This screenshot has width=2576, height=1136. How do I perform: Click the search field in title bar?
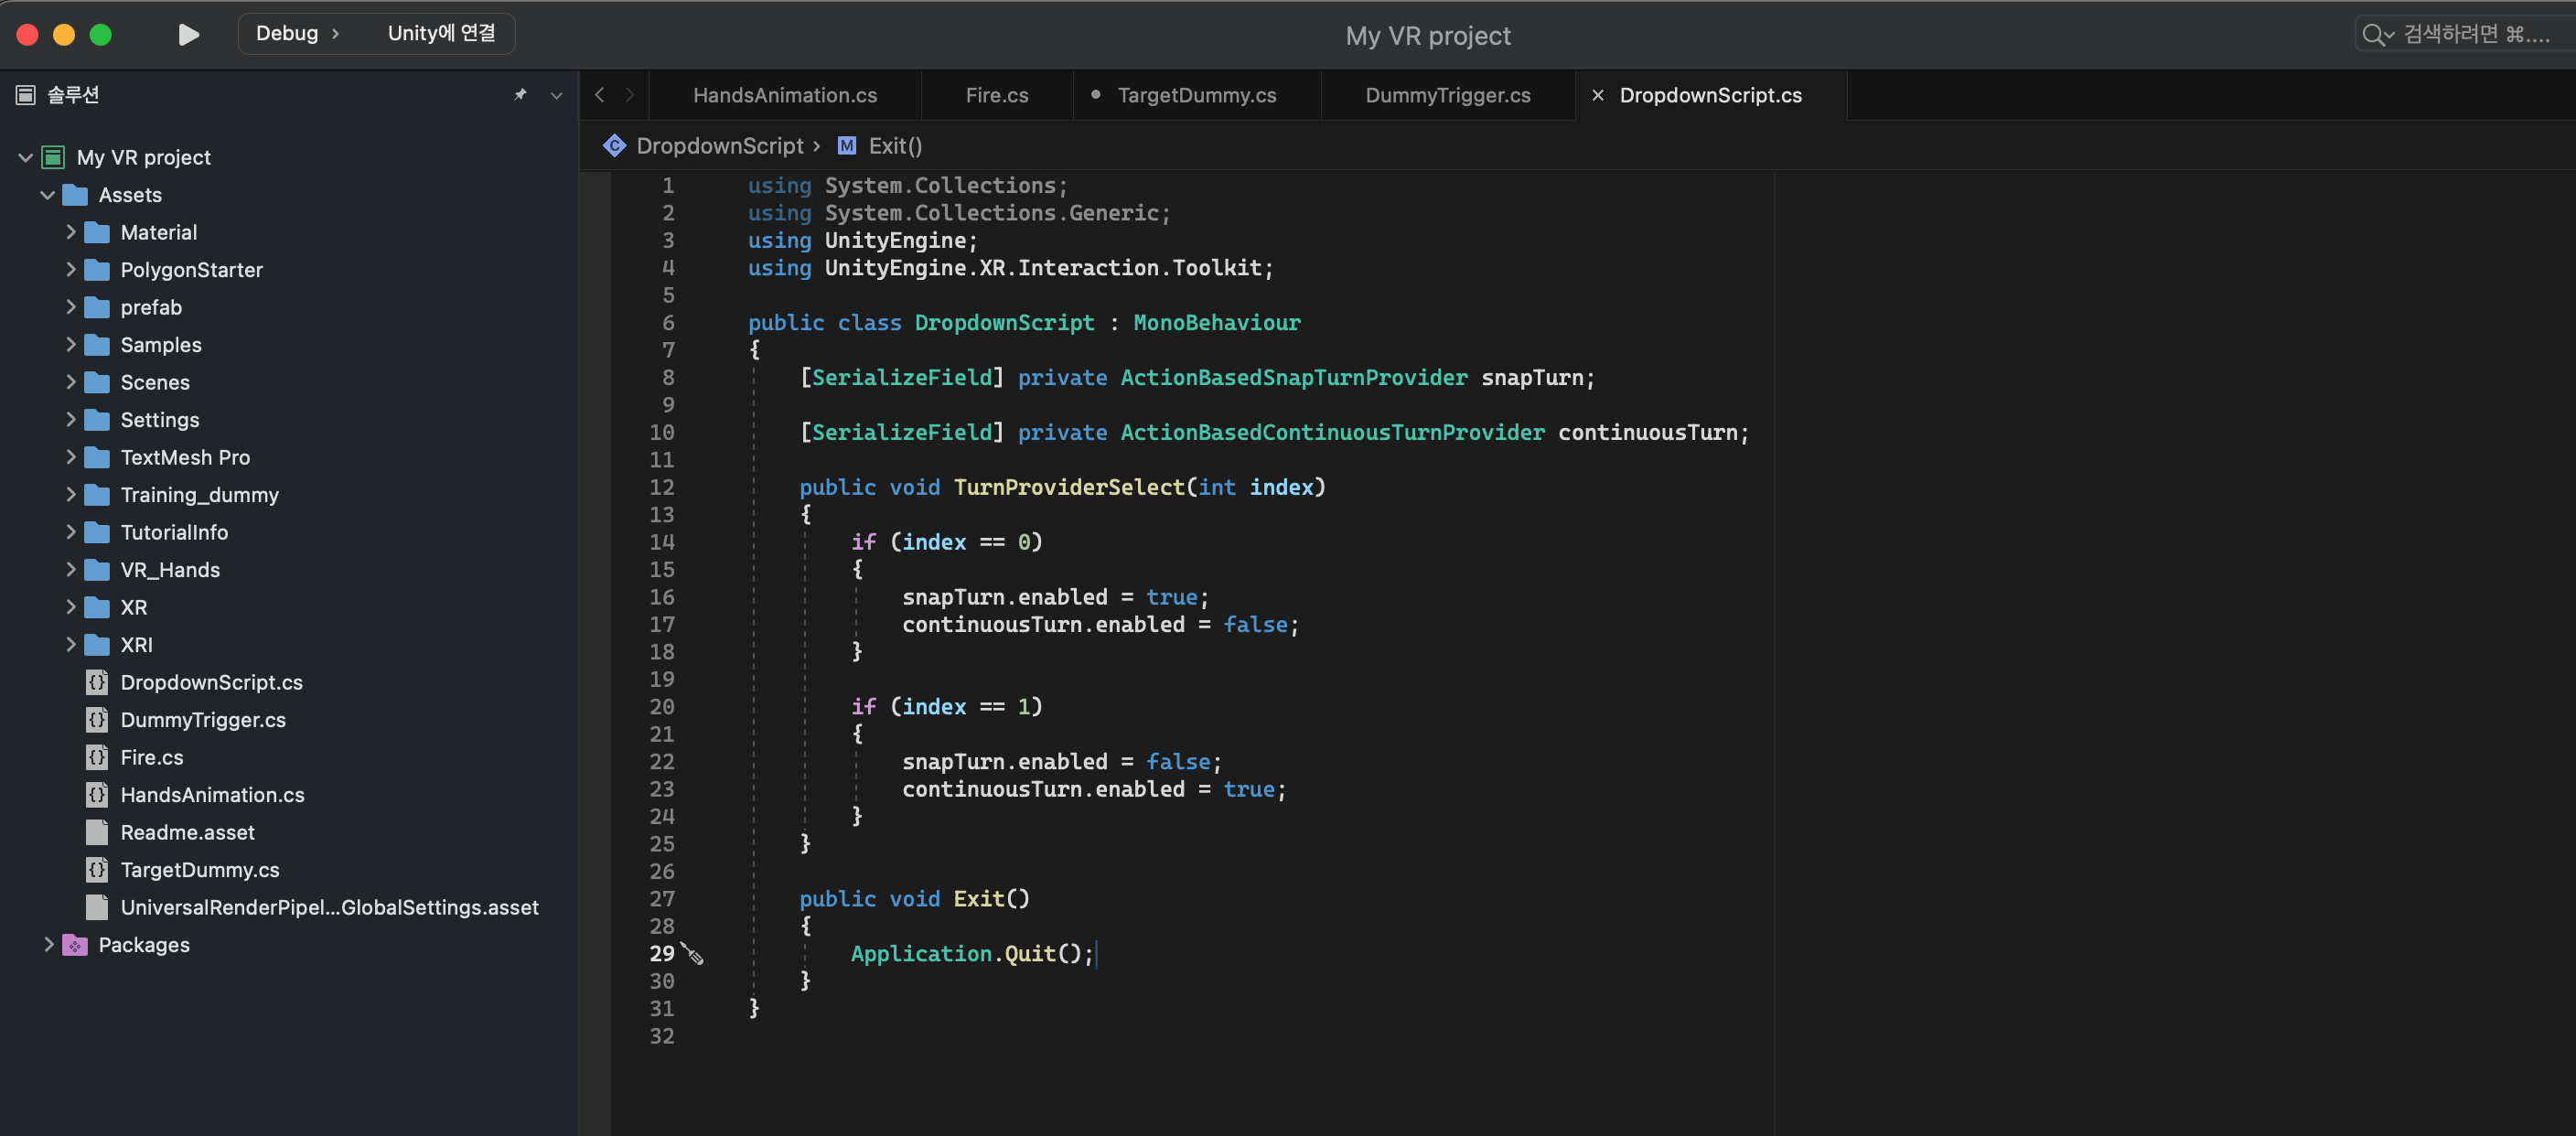(2460, 34)
